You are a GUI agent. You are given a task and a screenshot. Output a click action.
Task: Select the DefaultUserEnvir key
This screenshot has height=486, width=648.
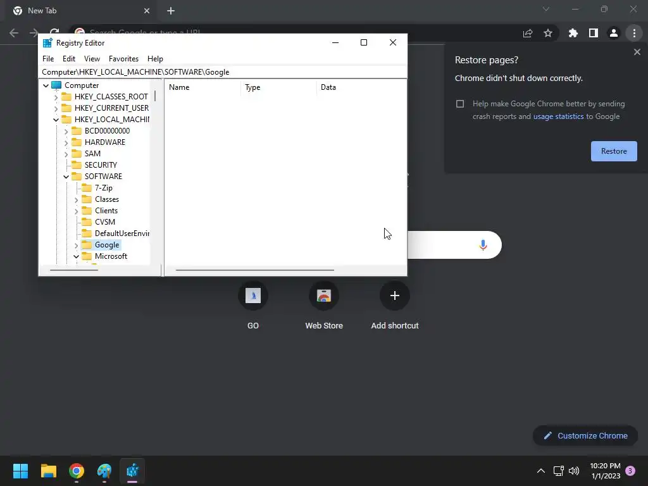click(122, 234)
